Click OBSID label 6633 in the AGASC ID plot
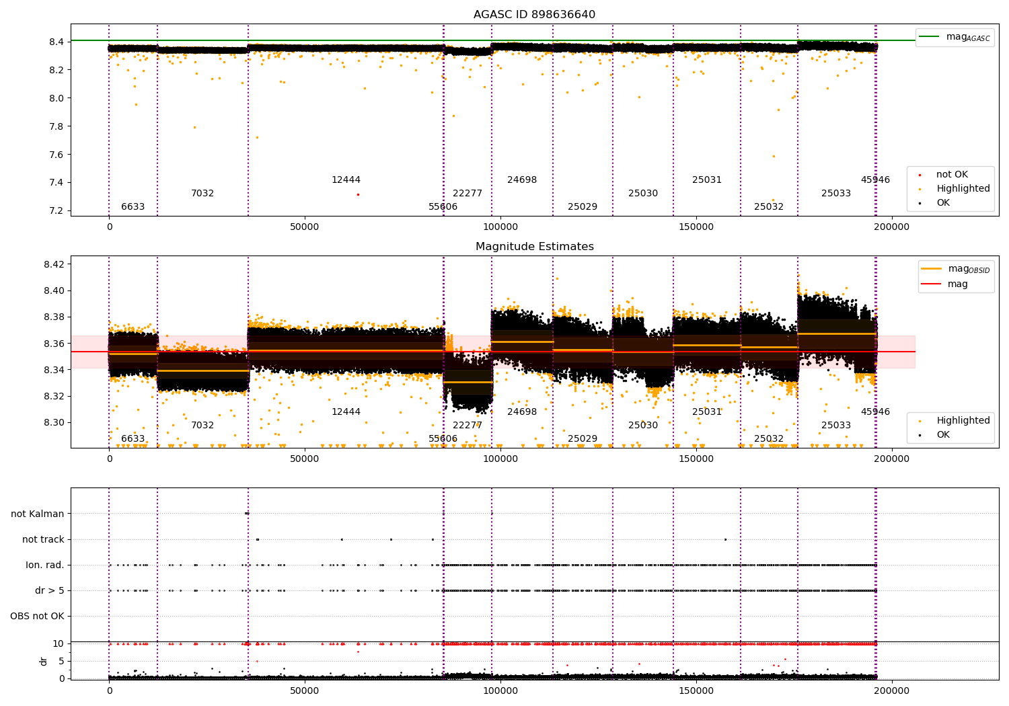Image resolution: width=1009 pixels, height=706 pixels. (133, 207)
